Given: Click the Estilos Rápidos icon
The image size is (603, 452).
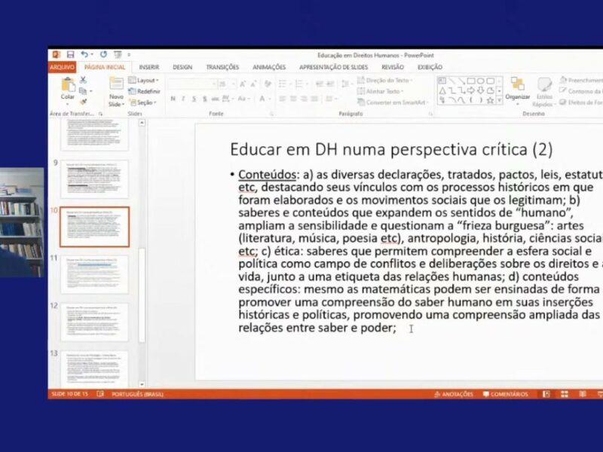Looking at the screenshot, I should 544,90.
